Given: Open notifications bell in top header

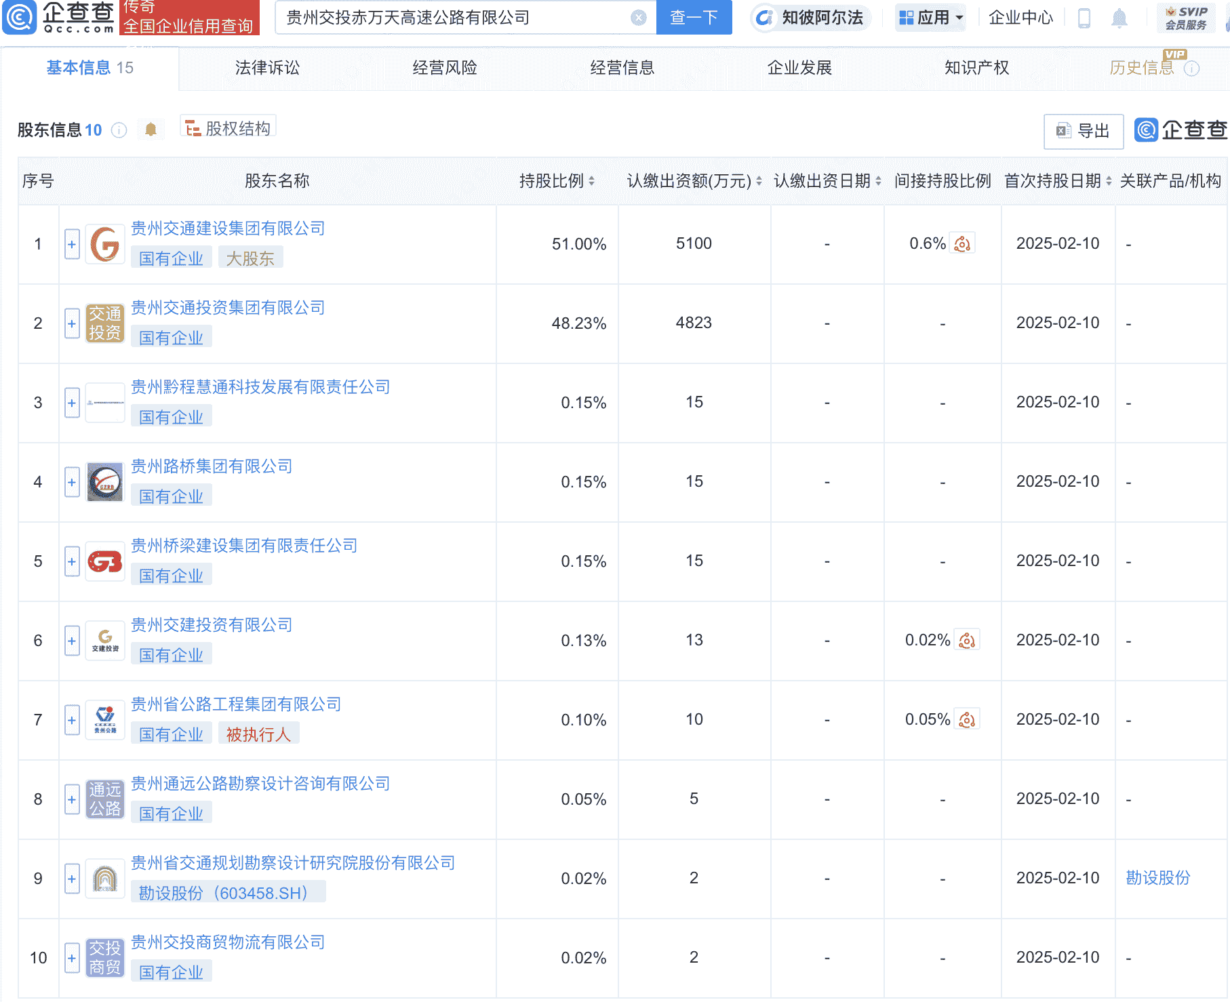Looking at the screenshot, I should (x=1119, y=18).
